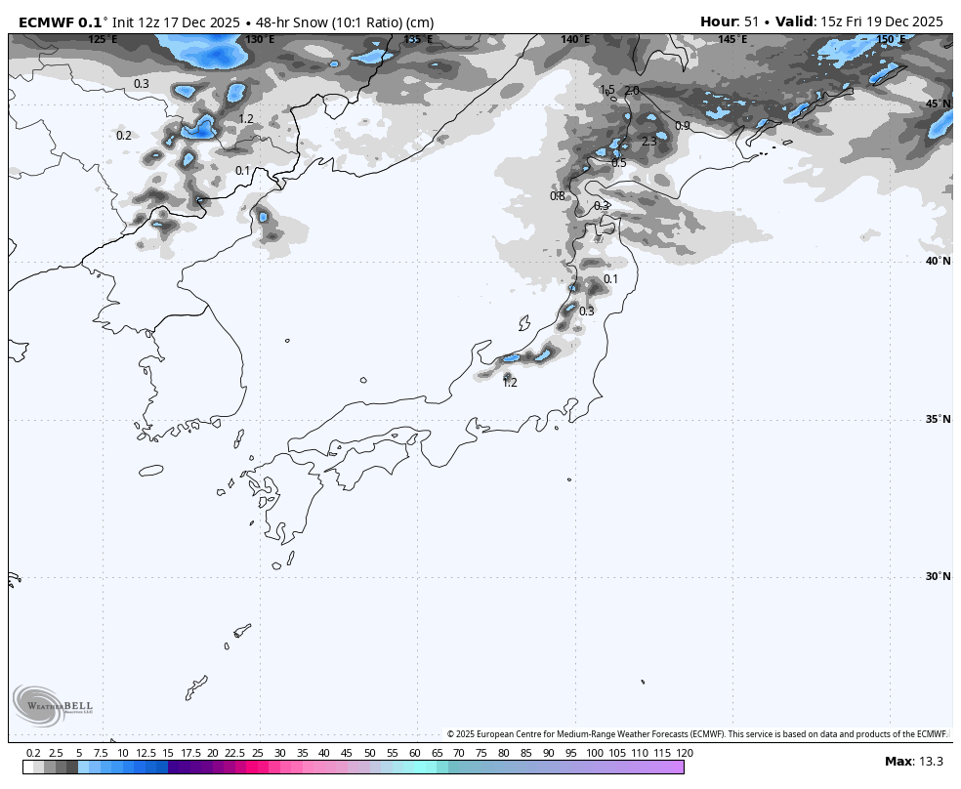Select the 2.0 snowfall value label
Viewport: 961px width, 789px height.
coord(632,91)
